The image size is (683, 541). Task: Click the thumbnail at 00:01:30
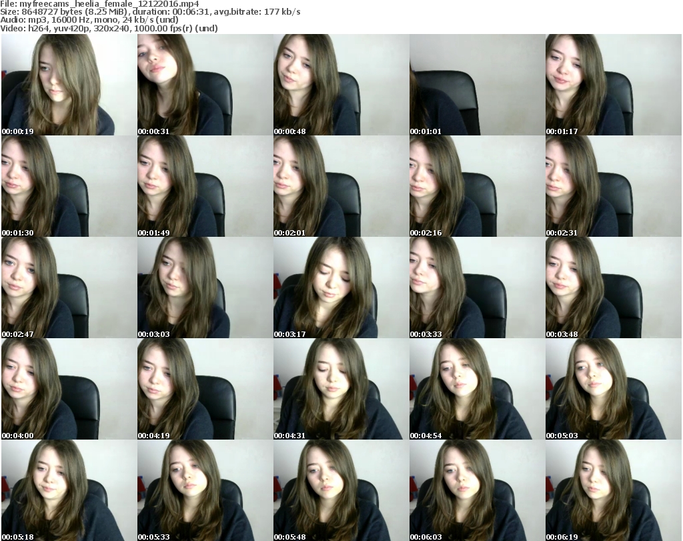[x=69, y=186]
